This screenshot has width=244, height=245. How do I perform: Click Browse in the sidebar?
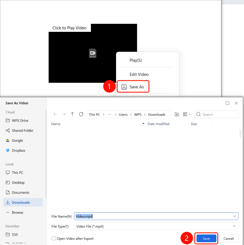pyautogui.click(x=23, y=212)
